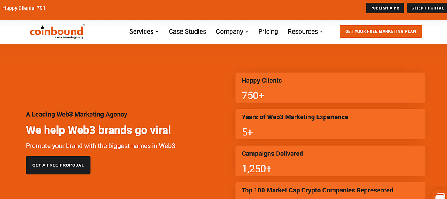Click 'A Leading Web3 Marketing Agency' subtitle
The image size is (447, 199).
(x=76, y=115)
